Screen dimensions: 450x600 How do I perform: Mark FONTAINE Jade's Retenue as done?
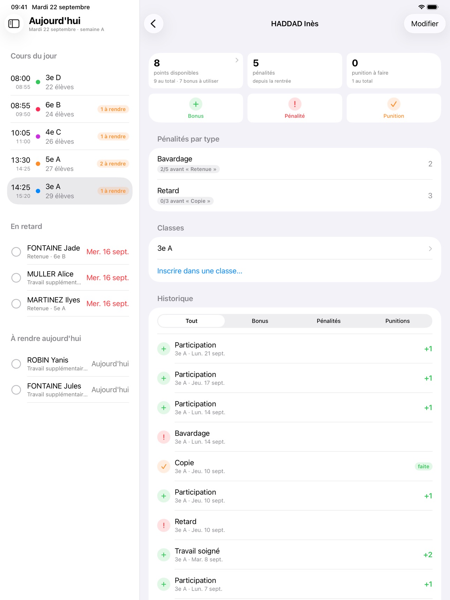coord(16,252)
